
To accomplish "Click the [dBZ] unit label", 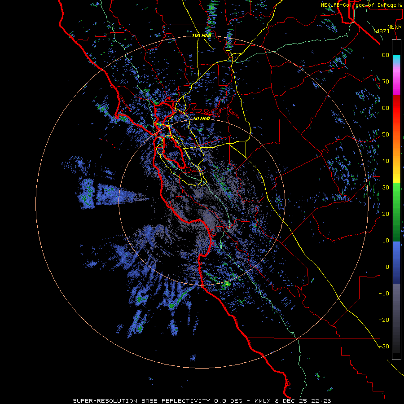I will pyautogui.click(x=381, y=31).
